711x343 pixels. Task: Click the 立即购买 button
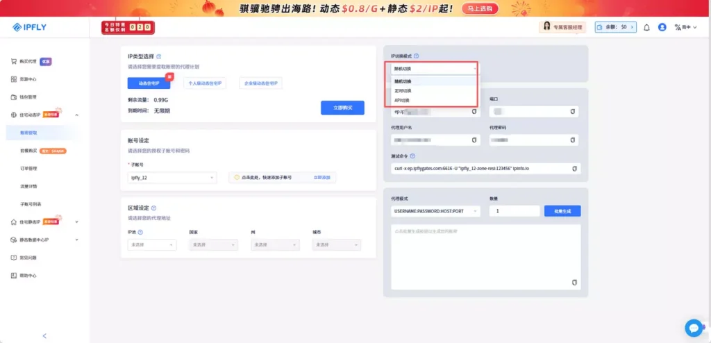(342, 108)
